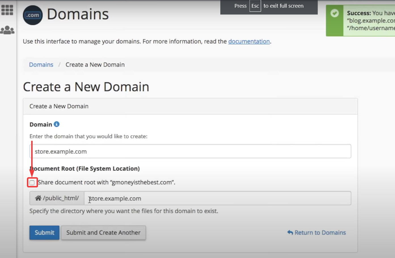Open the documentation link
The width and height of the screenshot is (395, 258).
tap(249, 41)
